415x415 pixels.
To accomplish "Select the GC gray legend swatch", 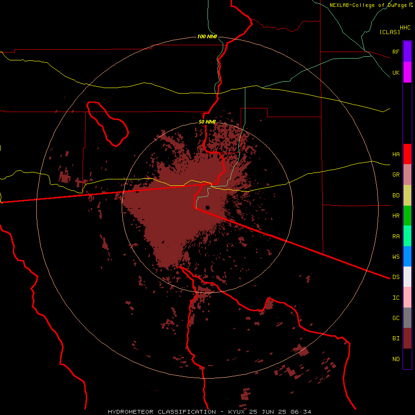I will tap(407, 318).
